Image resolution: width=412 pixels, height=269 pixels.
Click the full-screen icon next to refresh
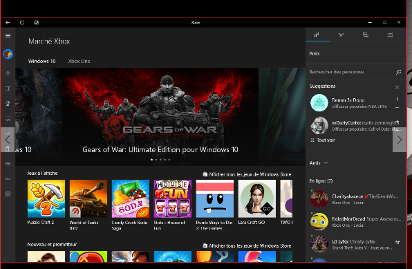(37, 23)
